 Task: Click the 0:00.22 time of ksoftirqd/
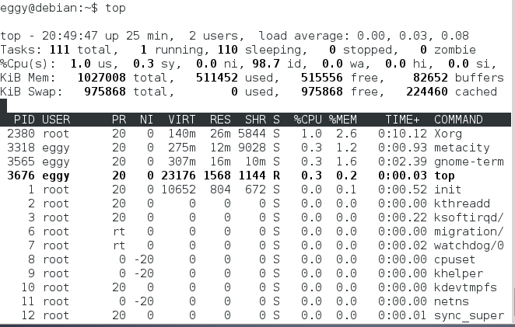tap(402, 217)
